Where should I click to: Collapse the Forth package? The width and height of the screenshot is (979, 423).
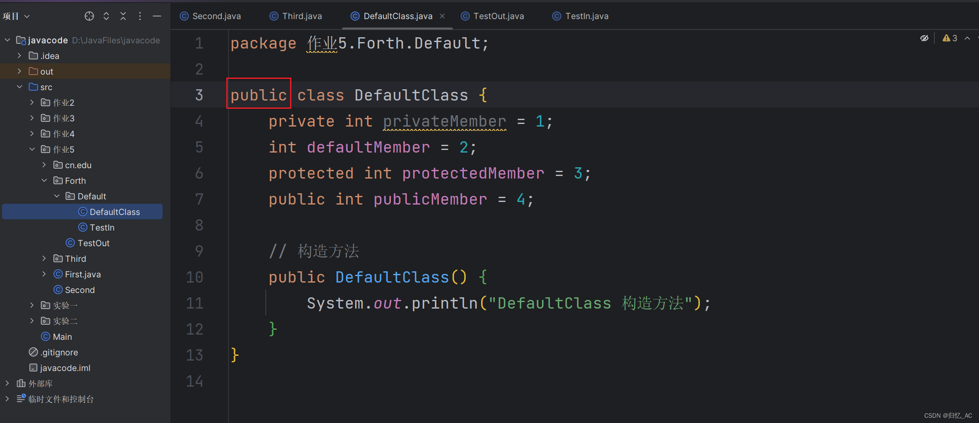coord(44,180)
